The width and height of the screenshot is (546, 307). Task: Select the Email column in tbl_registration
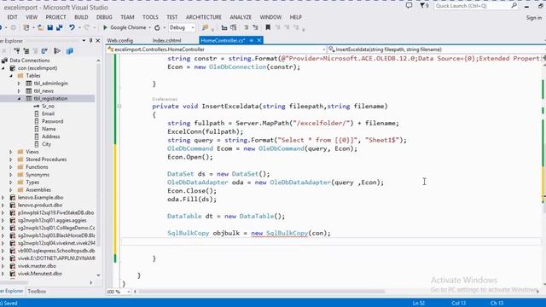coord(48,113)
